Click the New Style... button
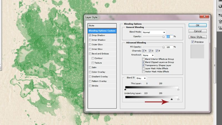 click(198, 37)
